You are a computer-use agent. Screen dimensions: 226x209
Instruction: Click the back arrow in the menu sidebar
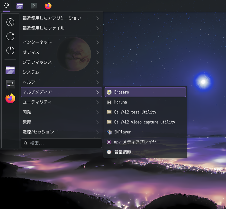[x=10, y=22]
